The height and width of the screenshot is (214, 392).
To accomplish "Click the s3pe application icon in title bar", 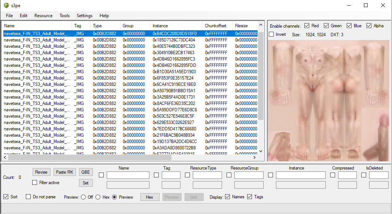I will tap(6, 5).
